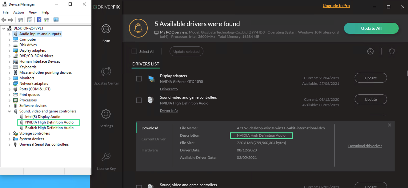Collapse Sound, video and game controllers in Device Manager
408x188 pixels.
[x=10, y=111]
